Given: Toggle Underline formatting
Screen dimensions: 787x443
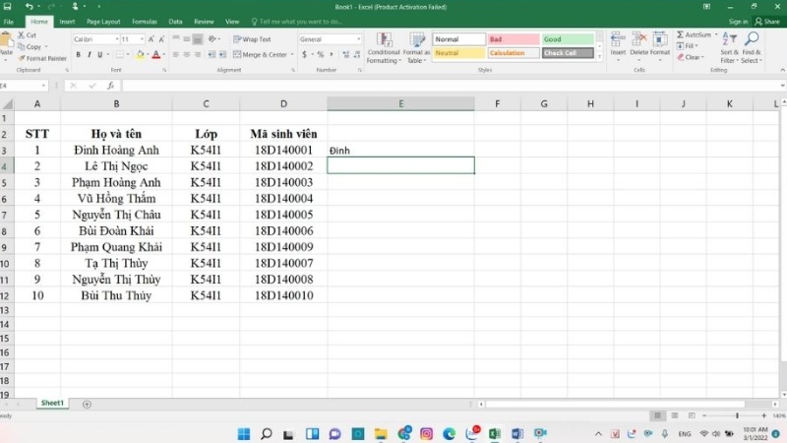Looking at the screenshot, I should click(100, 54).
